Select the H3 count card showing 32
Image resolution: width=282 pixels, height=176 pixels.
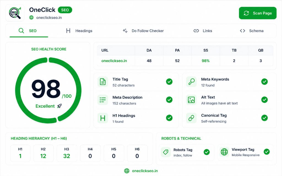tap(67, 153)
